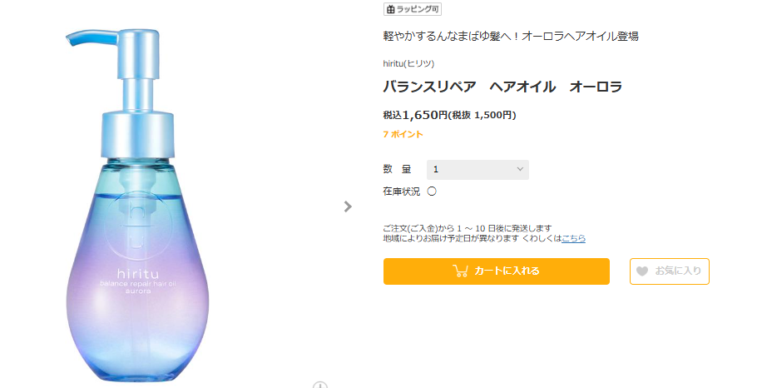This screenshot has height=388, width=762.
Task: Click the product title バランスリペア ヘアオイル オーロラ
Action: [502, 87]
